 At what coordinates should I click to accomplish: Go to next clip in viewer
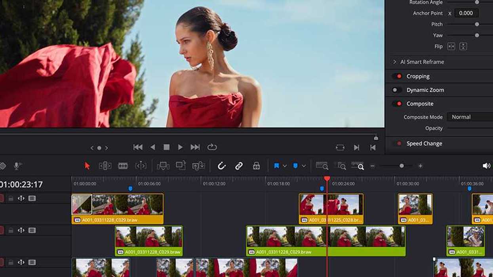(356, 148)
